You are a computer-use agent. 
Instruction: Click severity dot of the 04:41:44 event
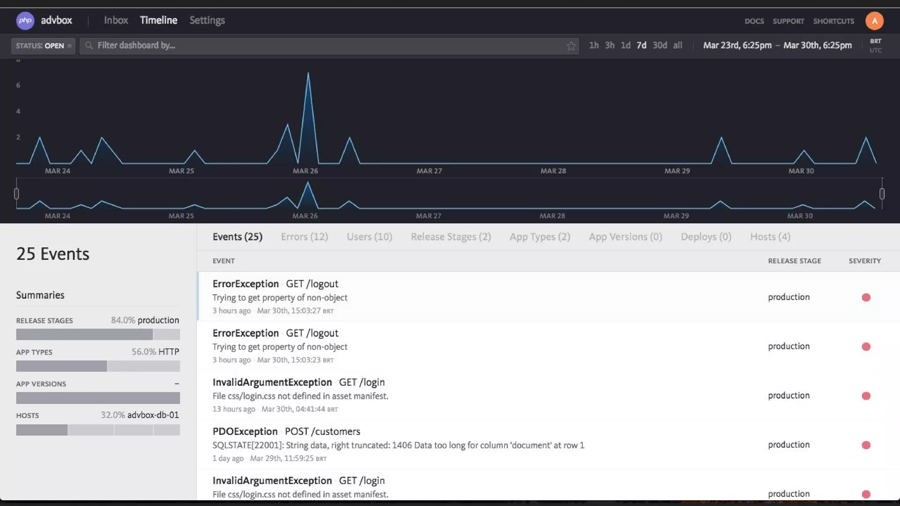[866, 396]
